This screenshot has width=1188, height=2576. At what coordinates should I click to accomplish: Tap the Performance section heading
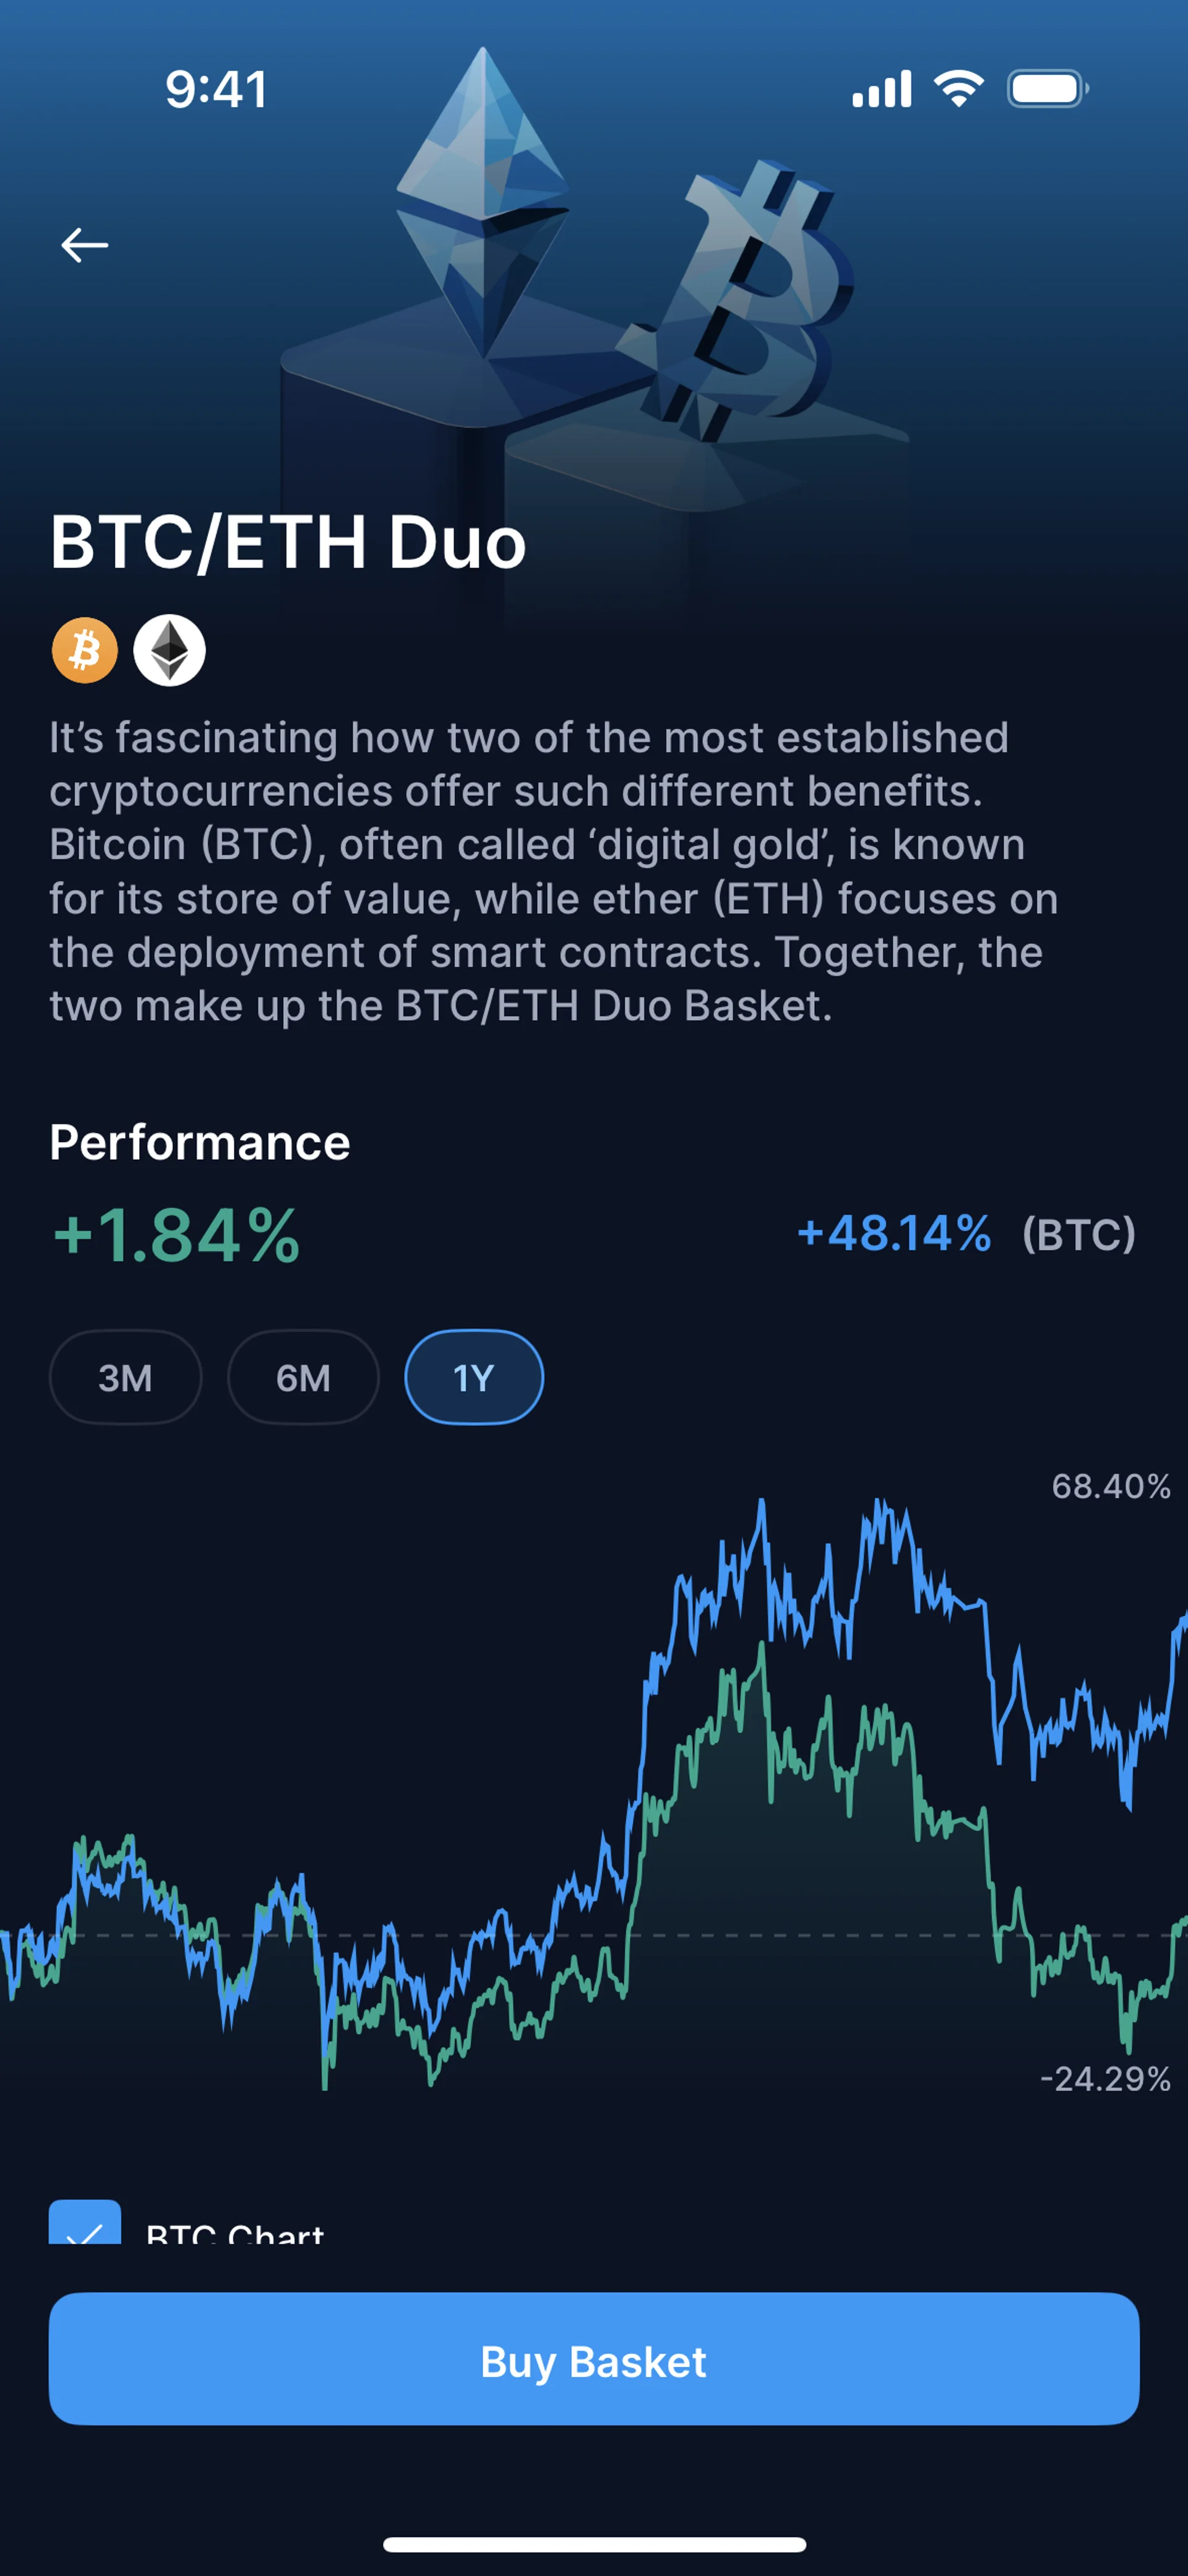(200, 1142)
